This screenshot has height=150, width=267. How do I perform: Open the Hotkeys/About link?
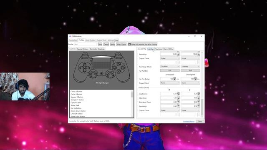pos(189,121)
